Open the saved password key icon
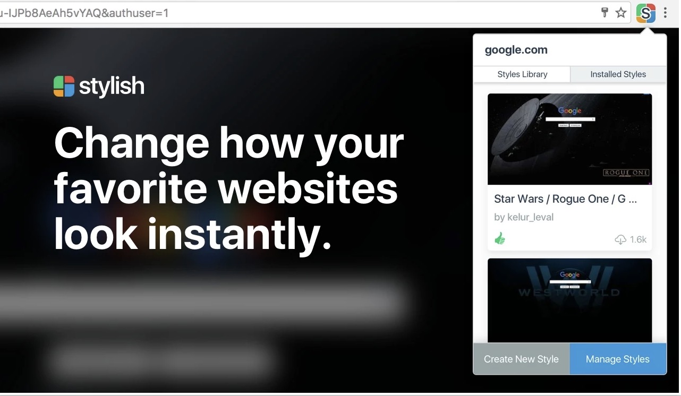This screenshot has width=681, height=396. (605, 13)
